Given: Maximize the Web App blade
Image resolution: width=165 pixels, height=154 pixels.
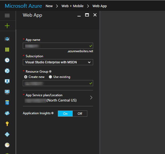Looking at the screenshot, I should pyautogui.click(x=87, y=15).
